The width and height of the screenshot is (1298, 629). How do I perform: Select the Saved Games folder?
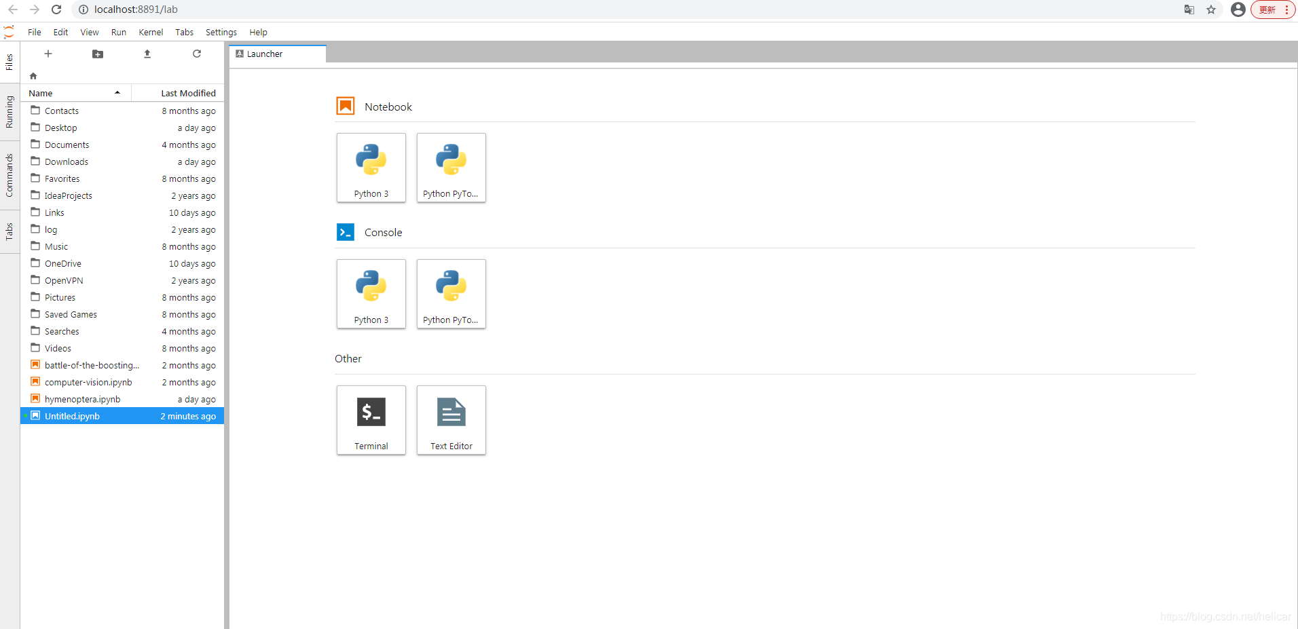click(122, 314)
